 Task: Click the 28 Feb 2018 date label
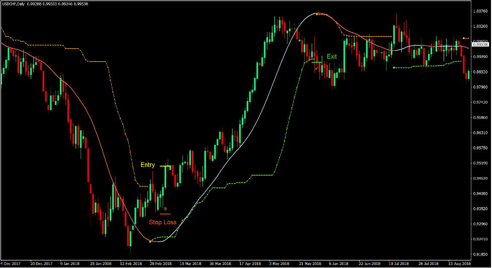pyautogui.click(x=161, y=263)
